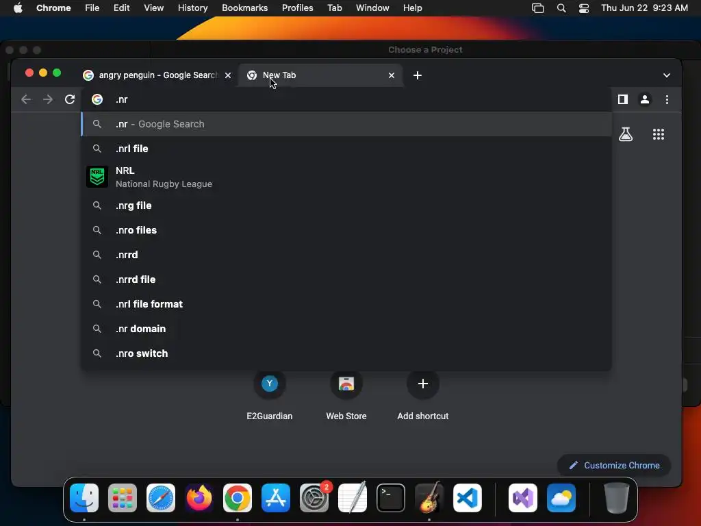Viewport: 701px width, 526px height.
Task: Open System Settings from the Dock
Action: coord(314,498)
